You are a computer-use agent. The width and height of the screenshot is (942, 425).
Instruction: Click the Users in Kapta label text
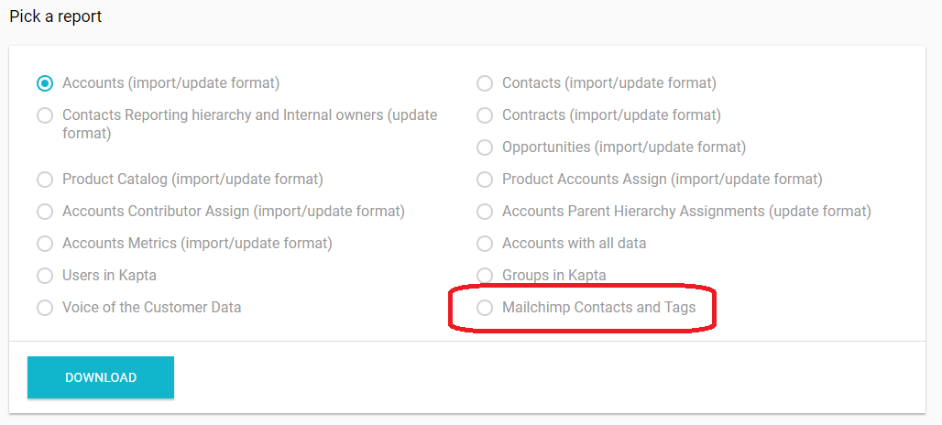pyautogui.click(x=109, y=276)
